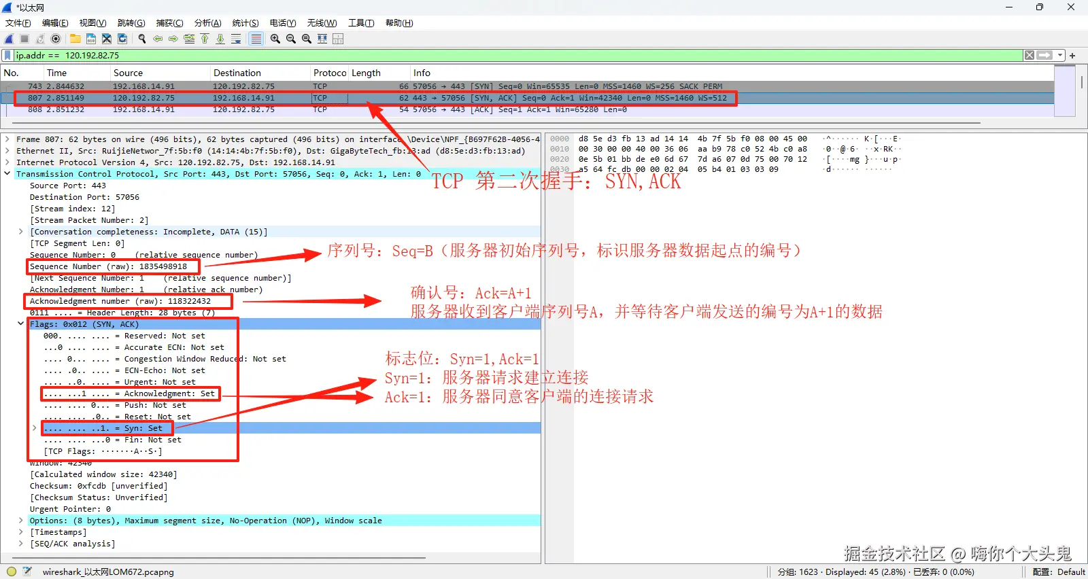
Task: Select packet 743 row in the list
Action: tap(527, 86)
